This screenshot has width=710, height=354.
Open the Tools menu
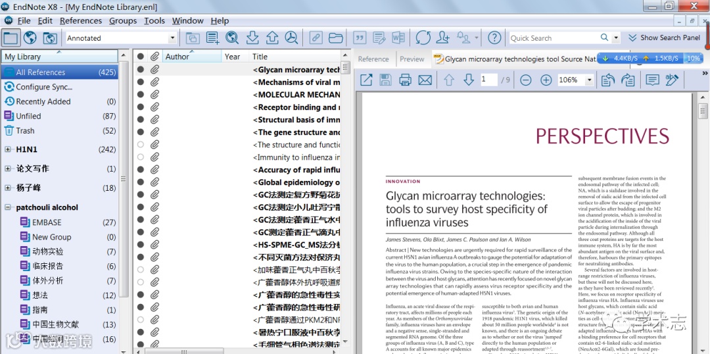(x=154, y=21)
